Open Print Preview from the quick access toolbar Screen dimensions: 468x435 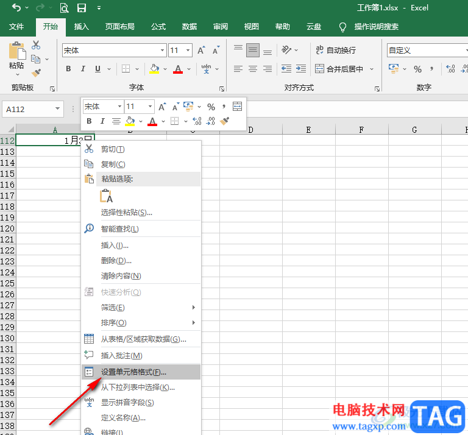64,8
